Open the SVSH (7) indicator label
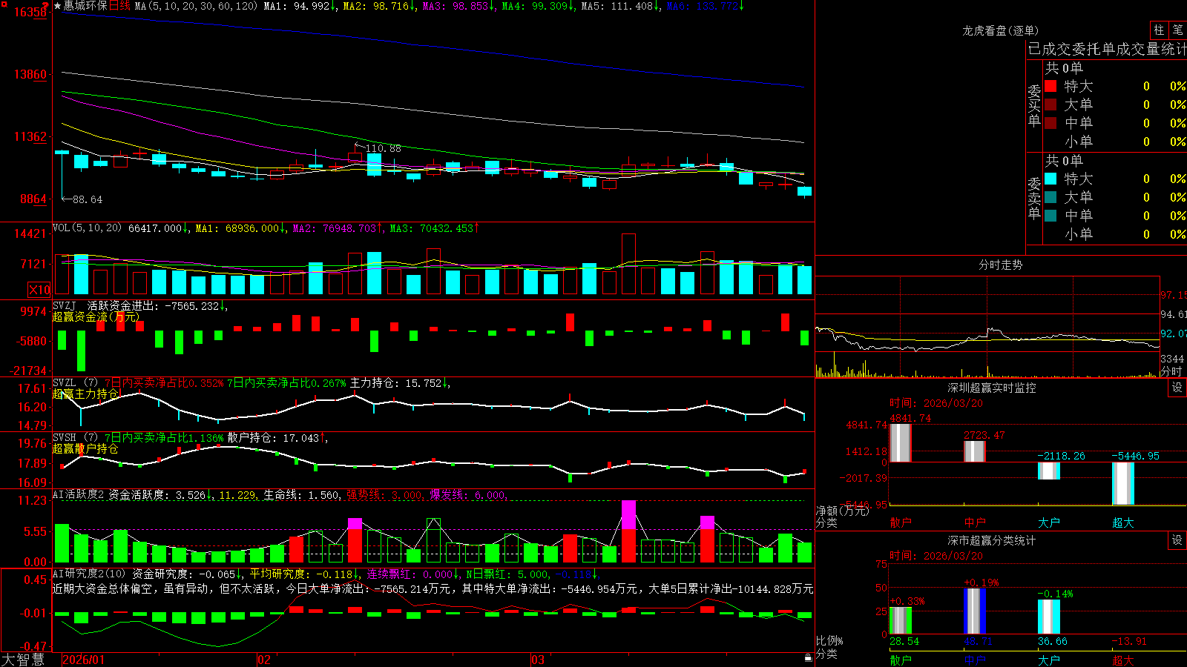Viewport: 1187px width, 667px height. tap(76, 438)
